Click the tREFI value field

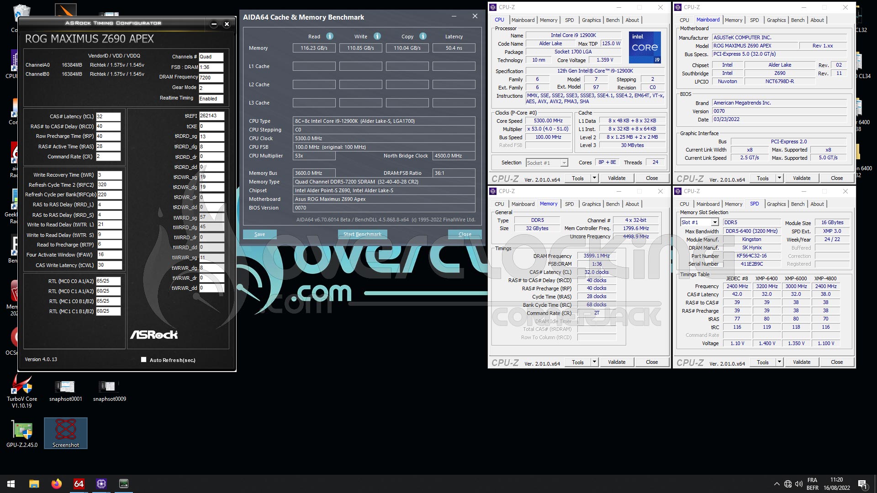[211, 116]
